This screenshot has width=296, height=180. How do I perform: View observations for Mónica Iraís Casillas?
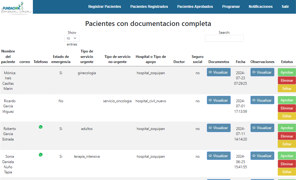262,72
